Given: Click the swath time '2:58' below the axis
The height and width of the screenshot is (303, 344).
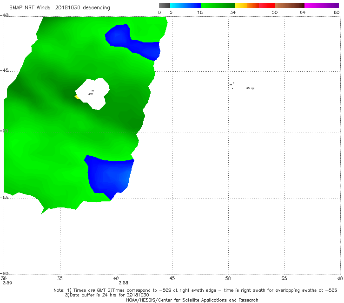Looking at the screenshot, I should tap(123, 283).
